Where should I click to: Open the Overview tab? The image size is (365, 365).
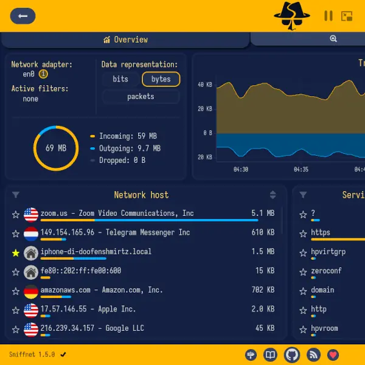click(125, 40)
